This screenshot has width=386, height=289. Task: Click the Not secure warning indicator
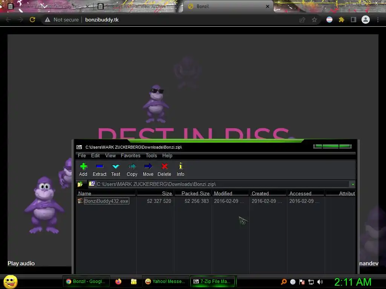point(61,20)
